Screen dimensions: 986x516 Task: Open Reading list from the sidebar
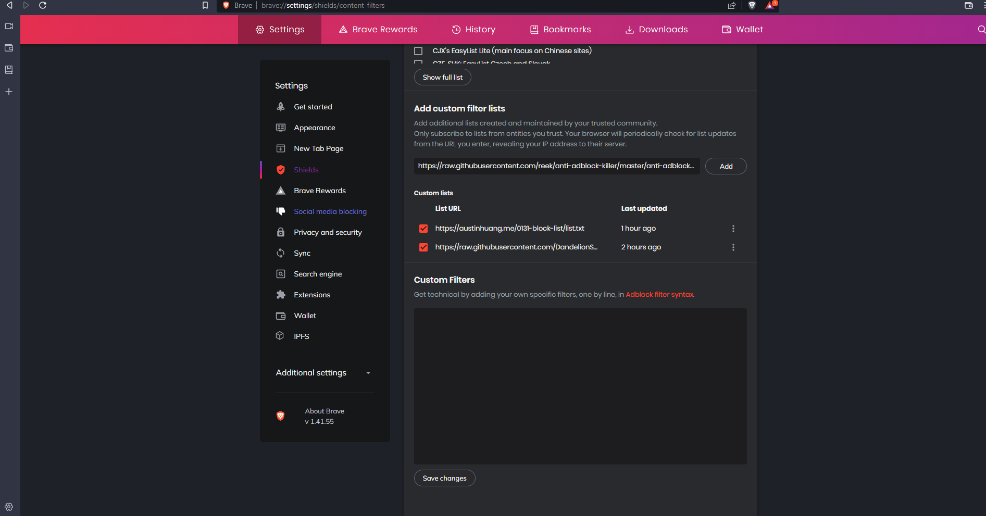pos(9,70)
